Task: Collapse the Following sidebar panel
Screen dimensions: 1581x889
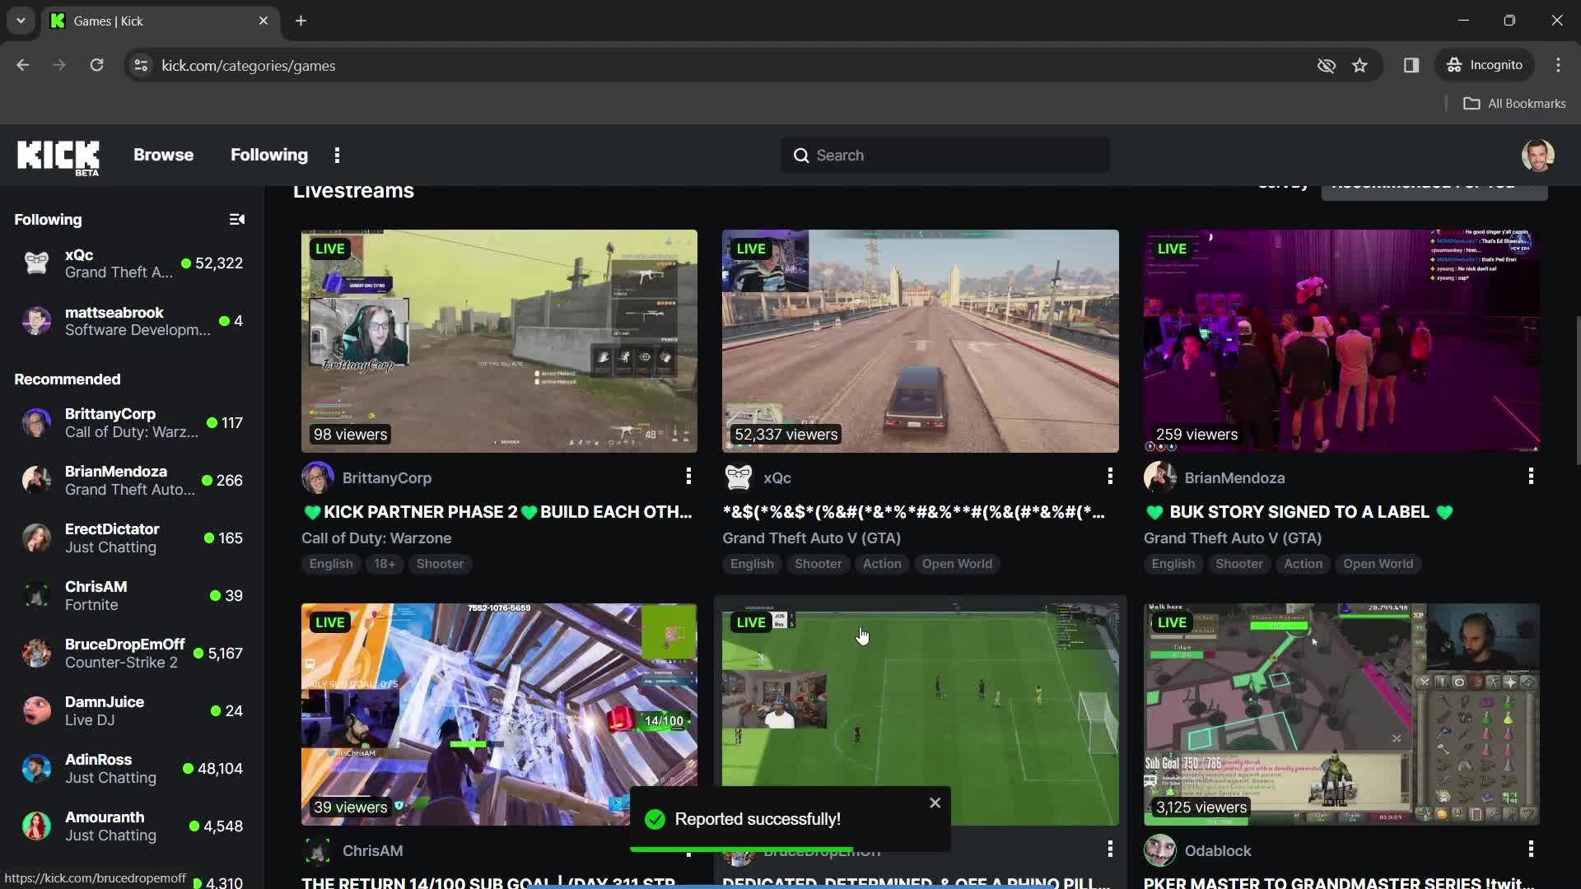Action: tap(236, 219)
